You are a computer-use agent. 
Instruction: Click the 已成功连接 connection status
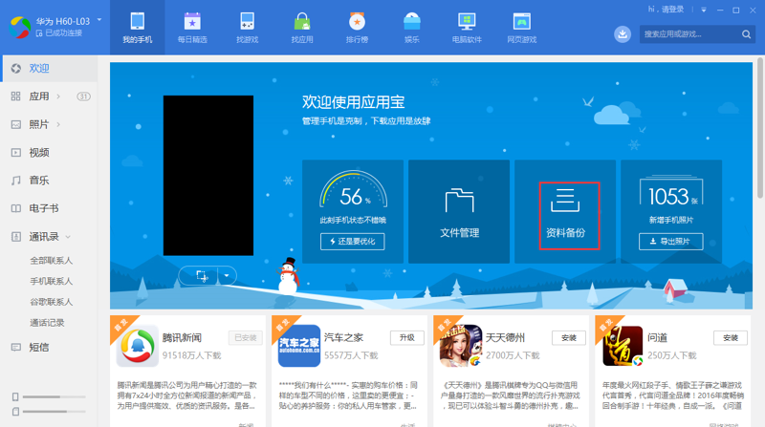click(63, 33)
